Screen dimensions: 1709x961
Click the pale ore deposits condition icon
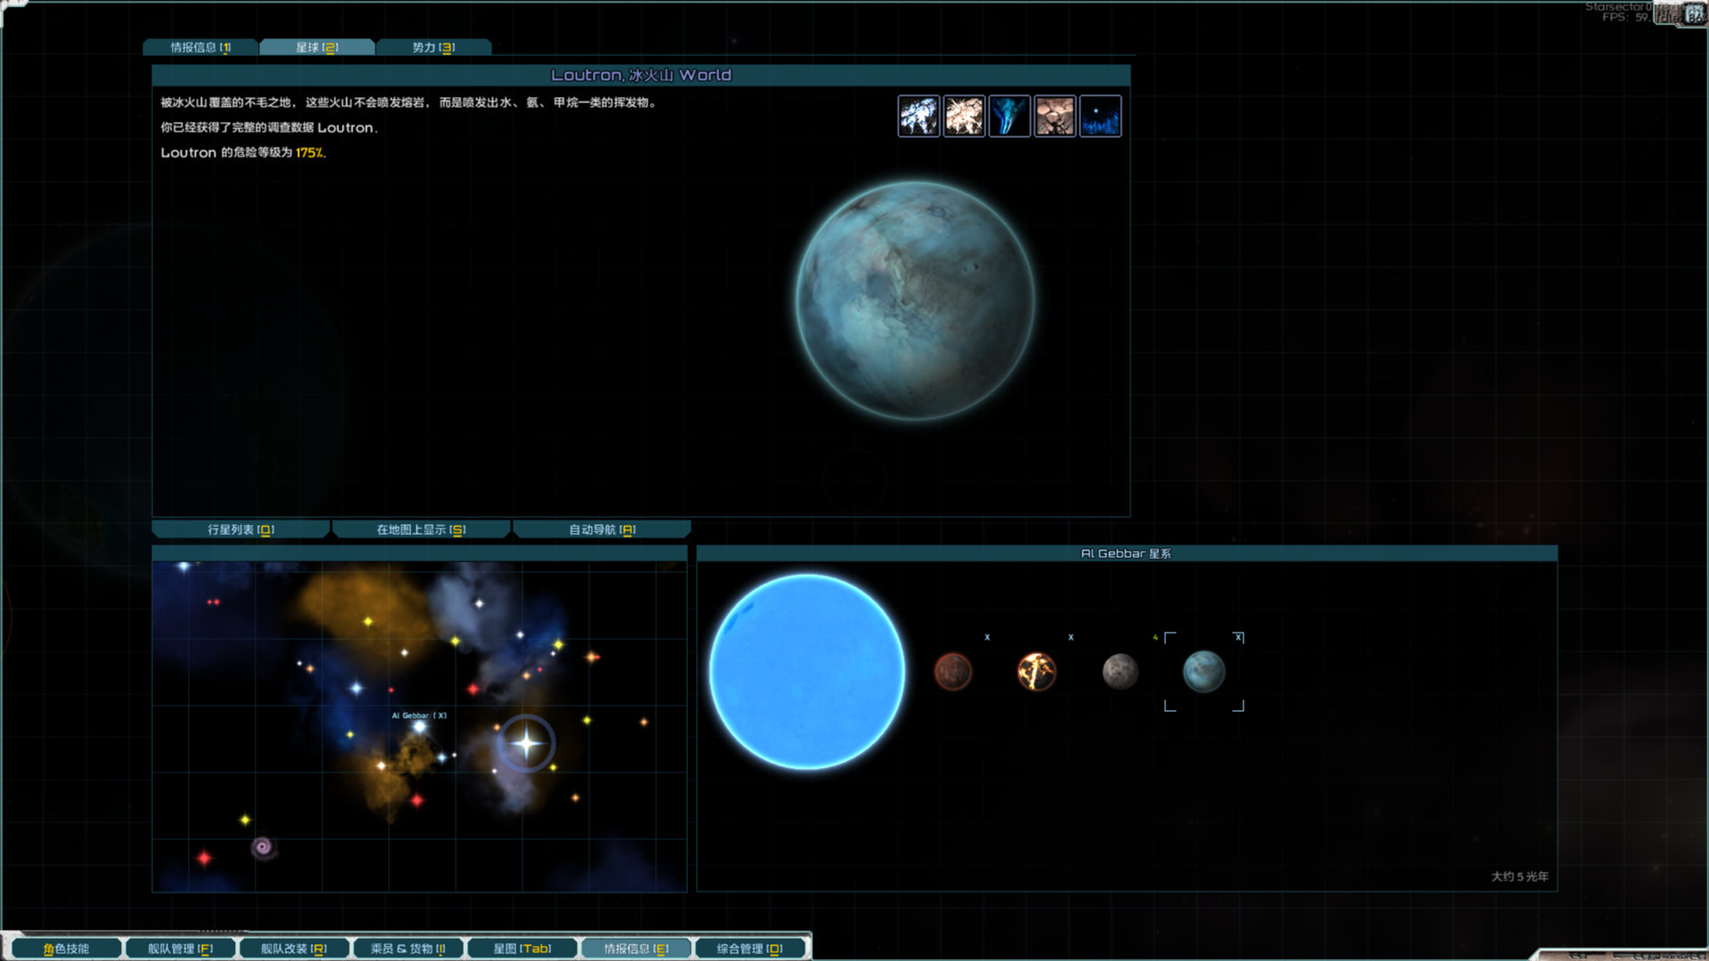pos(964,117)
